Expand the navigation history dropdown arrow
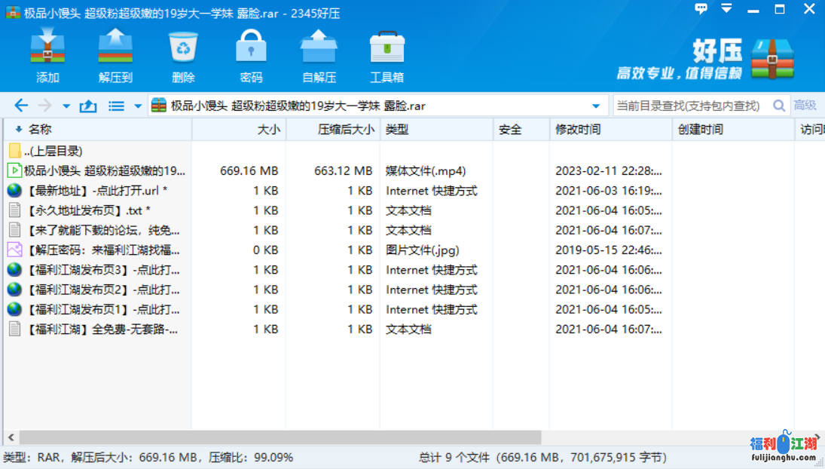The width and height of the screenshot is (825, 469). coord(66,106)
